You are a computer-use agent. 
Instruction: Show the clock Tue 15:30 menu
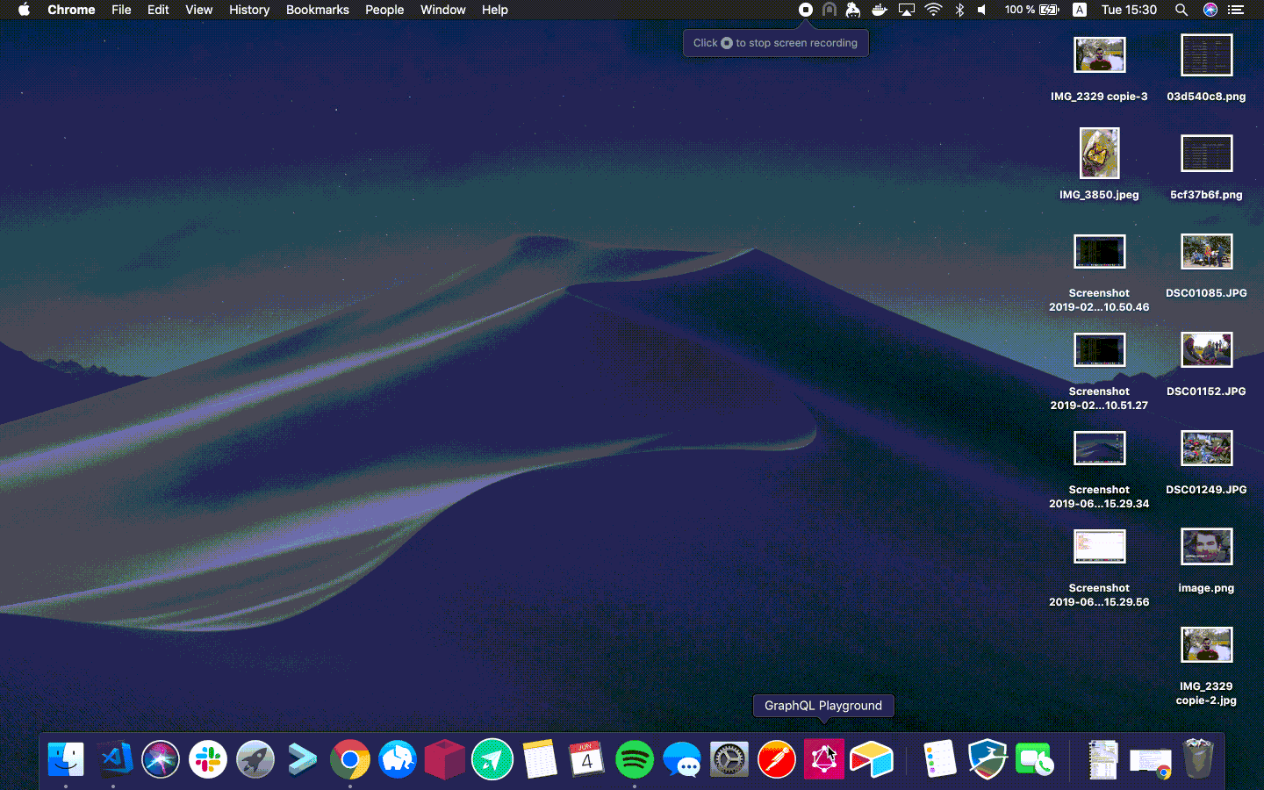pos(1129,10)
